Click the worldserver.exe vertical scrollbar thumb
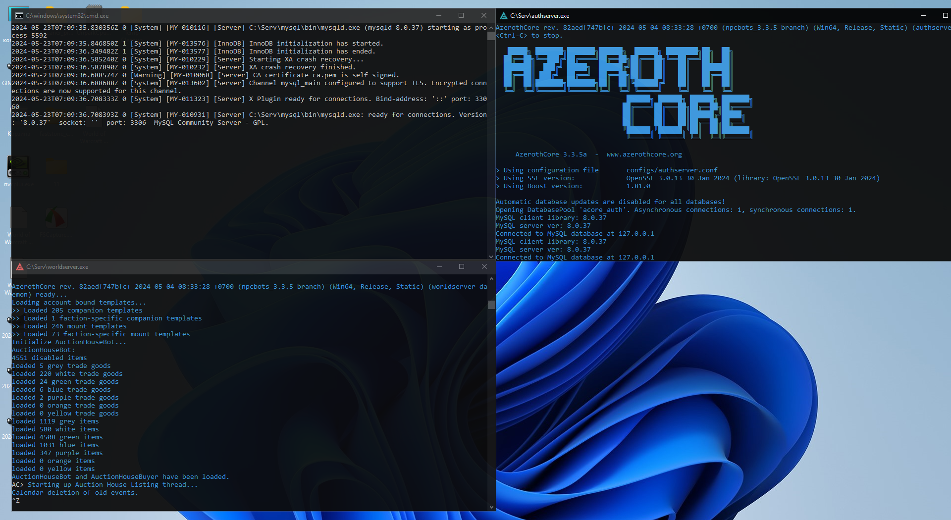The height and width of the screenshot is (520, 951). click(x=491, y=305)
